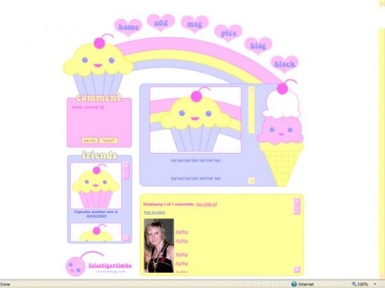This screenshot has width=385, height=288.
Task: Click the yellow cupcake mascot at top
Action: [98, 65]
